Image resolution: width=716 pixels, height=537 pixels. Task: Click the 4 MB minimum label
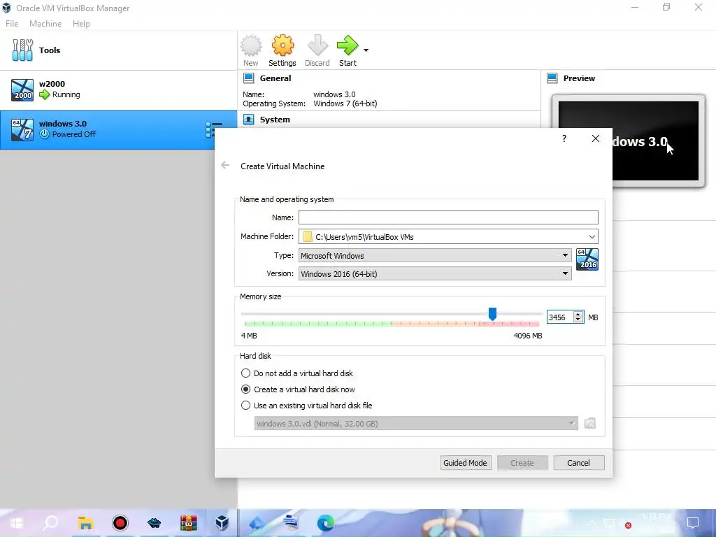249,336
